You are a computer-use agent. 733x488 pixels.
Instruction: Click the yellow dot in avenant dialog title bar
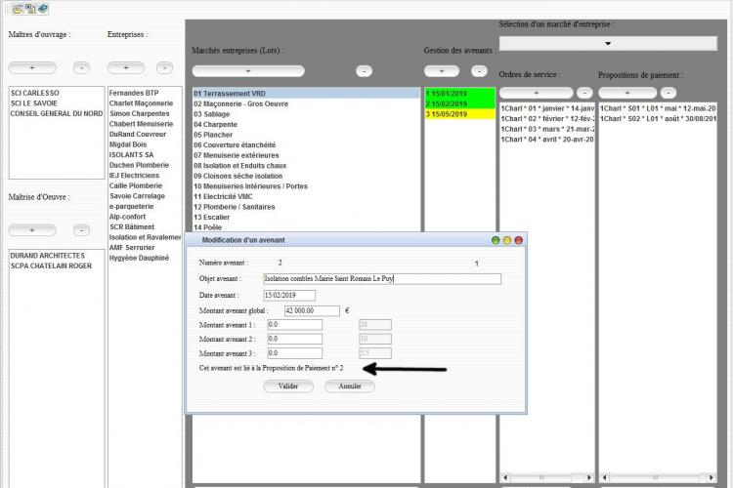point(506,240)
